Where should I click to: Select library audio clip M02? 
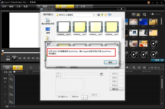[x=153, y=44]
